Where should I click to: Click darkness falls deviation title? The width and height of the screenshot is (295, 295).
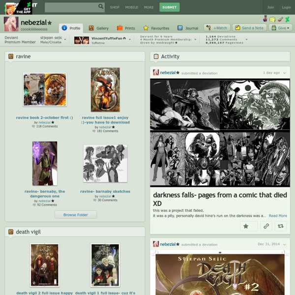tap(220, 199)
